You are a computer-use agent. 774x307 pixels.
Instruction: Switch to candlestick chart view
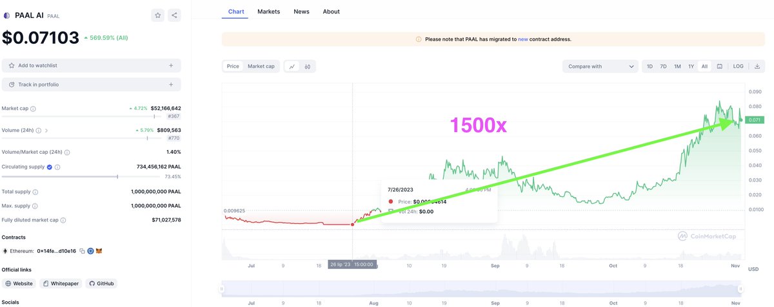pos(308,66)
